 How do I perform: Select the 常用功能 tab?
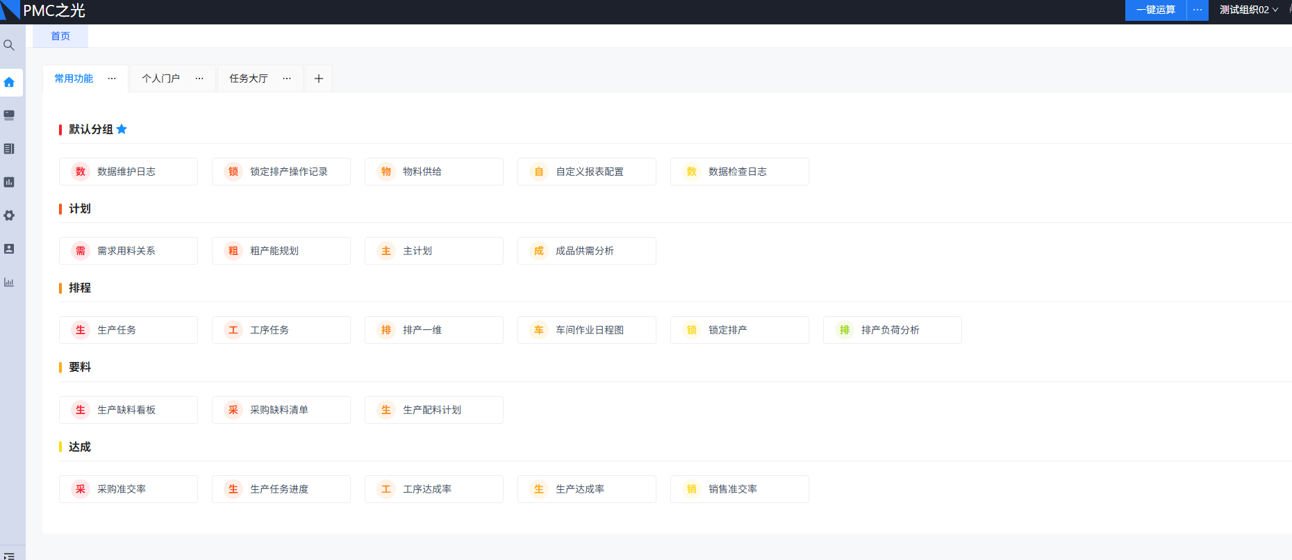click(x=74, y=79)
